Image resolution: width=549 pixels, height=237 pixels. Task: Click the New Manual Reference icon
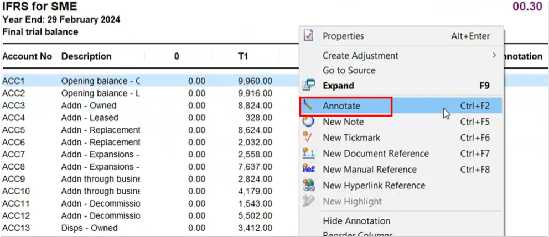[309, 170]
